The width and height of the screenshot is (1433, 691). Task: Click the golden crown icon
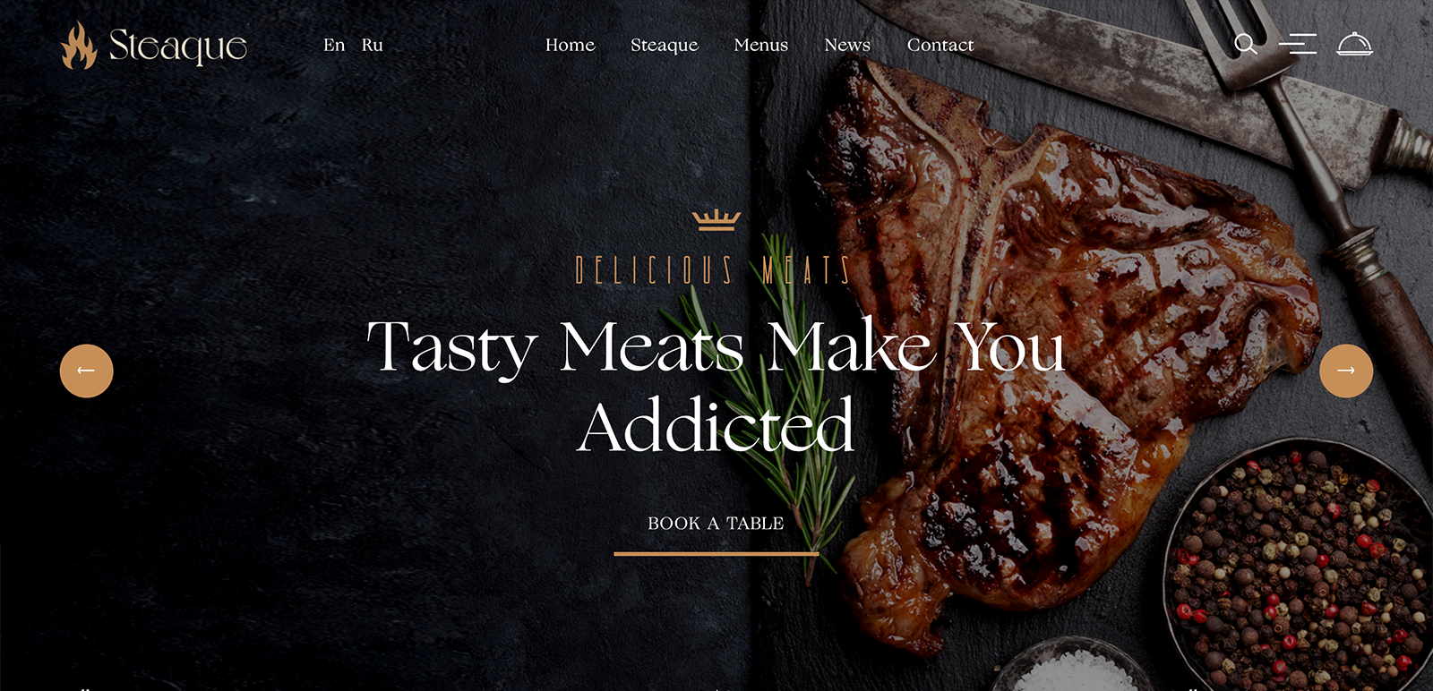(x=716, y=220)
